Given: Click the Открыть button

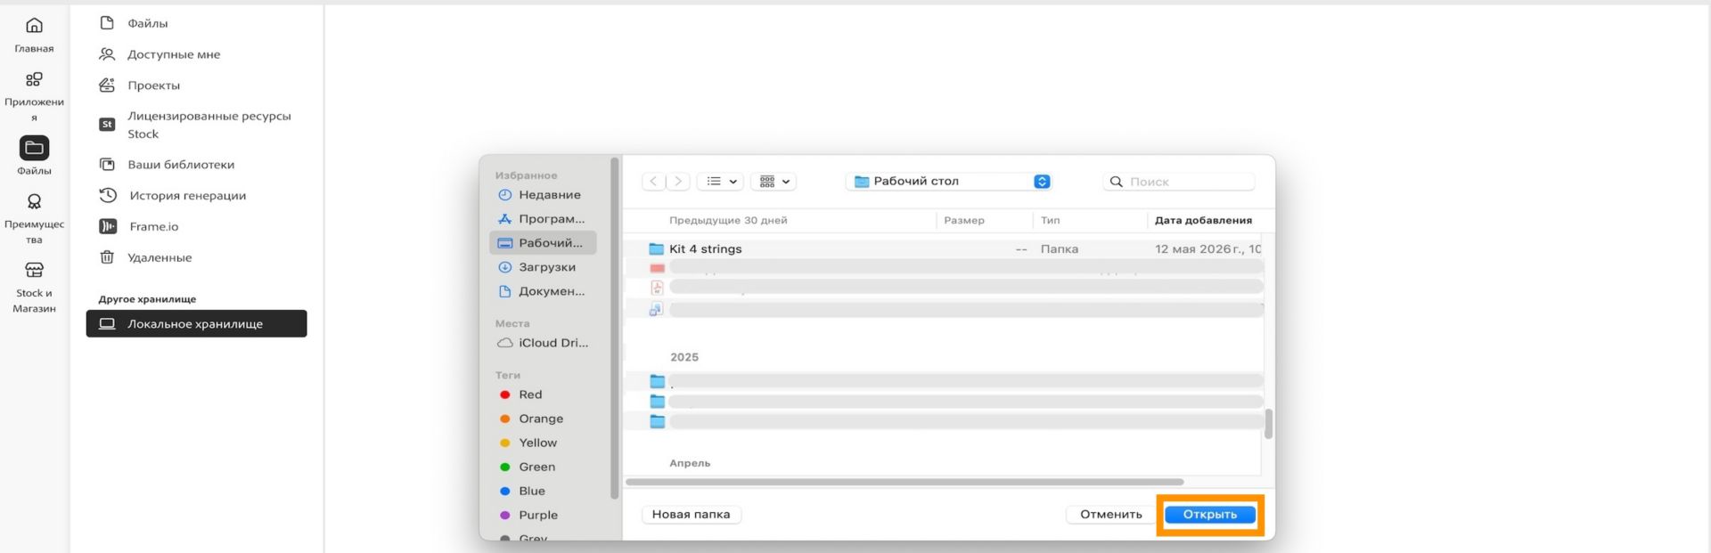Looking at the screenshot, I should pyautogui.click(x=1210, y=515).
